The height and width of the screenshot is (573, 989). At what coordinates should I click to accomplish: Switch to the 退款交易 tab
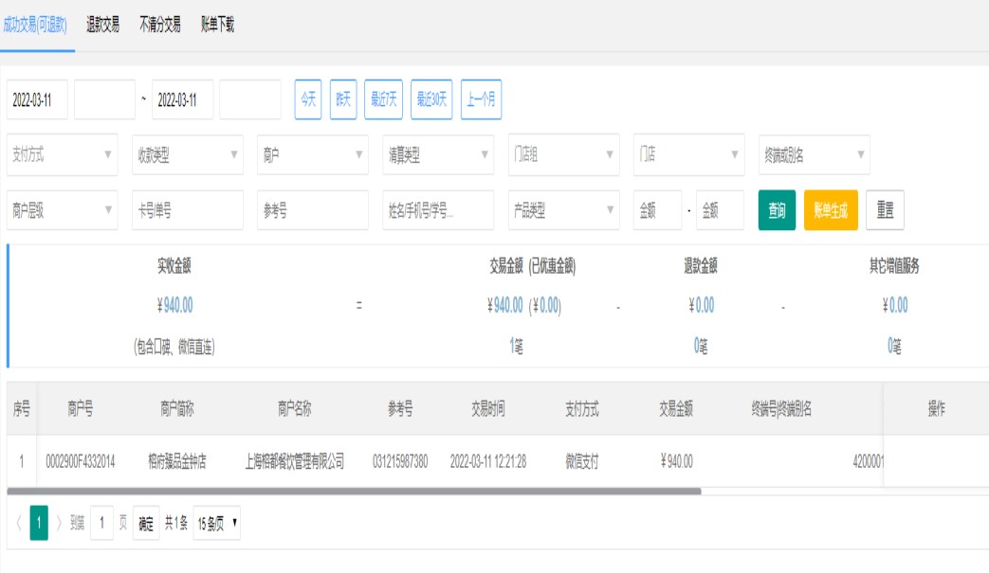(102, 26)
